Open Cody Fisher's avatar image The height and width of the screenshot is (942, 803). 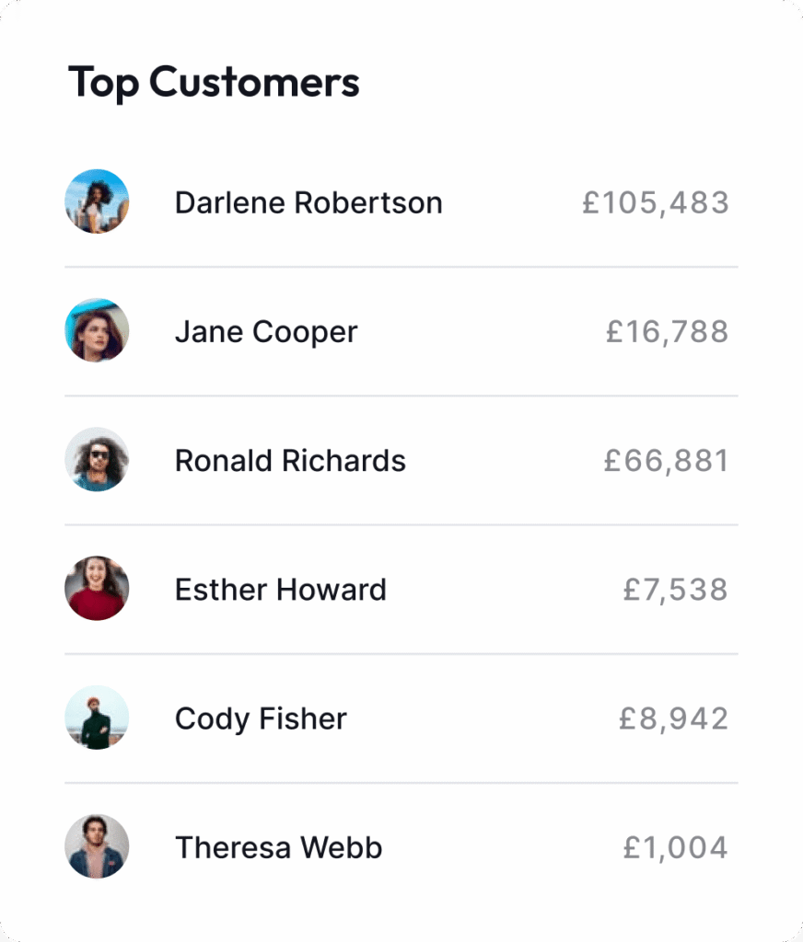[x=97, y=718]
